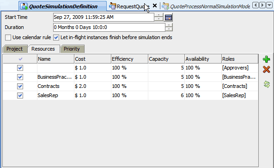
Task: Toggle Let in-flight instances finish checkbox
Action: pyautogui.click(x=56, y=37)
